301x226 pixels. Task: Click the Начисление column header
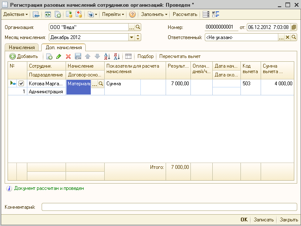tap(85, 66)
